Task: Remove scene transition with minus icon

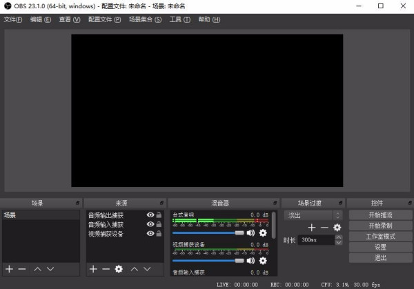Action: (324, 227)
